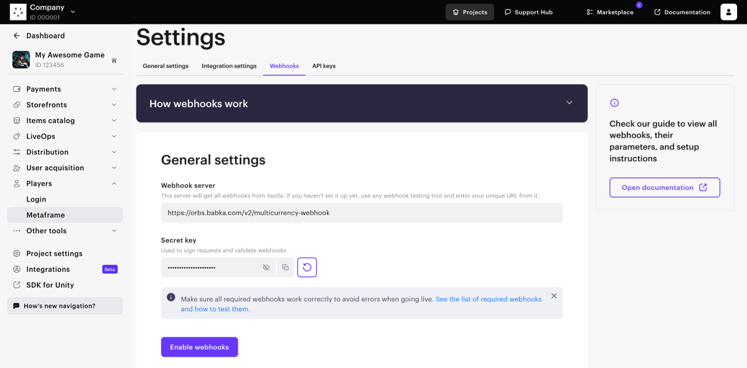Screen dimensions: 747x368
Task: Click the My Awesome Game thumbnail
Action: click(x=21, y=60)
